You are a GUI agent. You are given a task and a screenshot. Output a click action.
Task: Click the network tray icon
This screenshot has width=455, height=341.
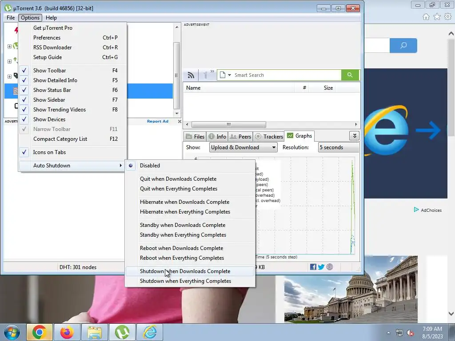[x=399, y=333]
